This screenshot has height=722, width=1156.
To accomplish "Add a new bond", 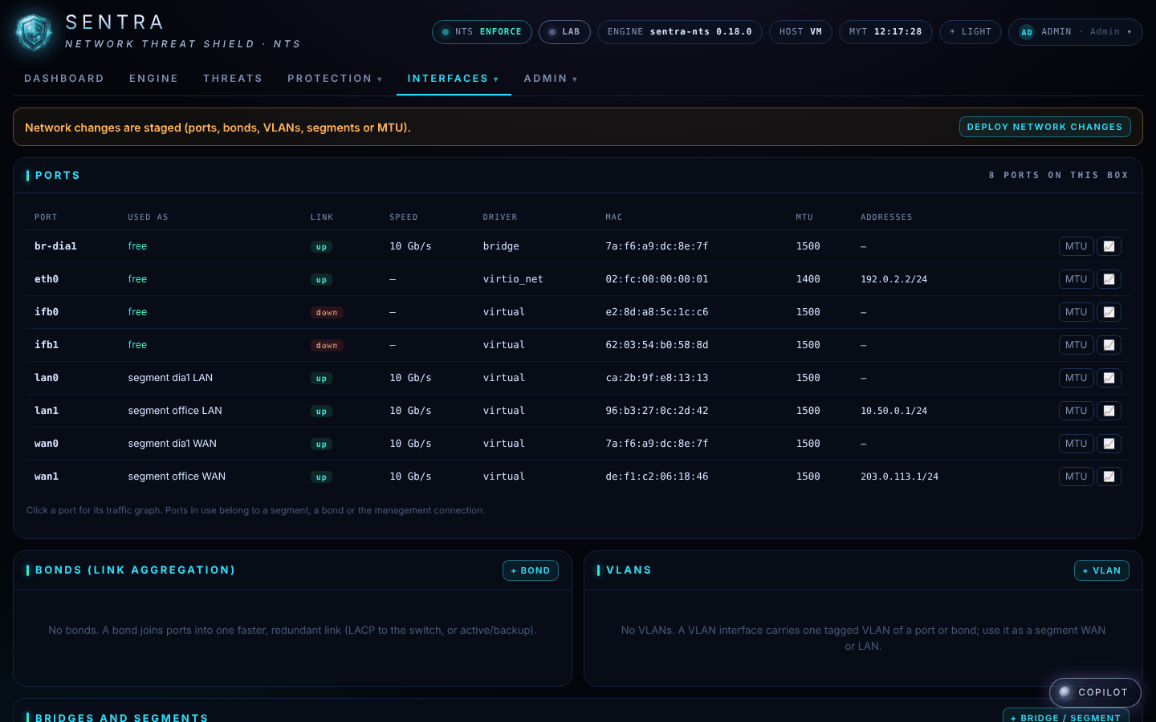I will coord(531,570).
